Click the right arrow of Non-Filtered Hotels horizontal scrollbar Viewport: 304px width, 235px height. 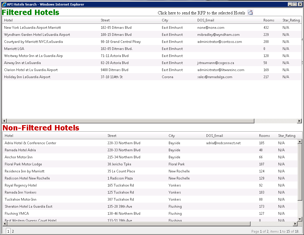(x=295, y=224)
